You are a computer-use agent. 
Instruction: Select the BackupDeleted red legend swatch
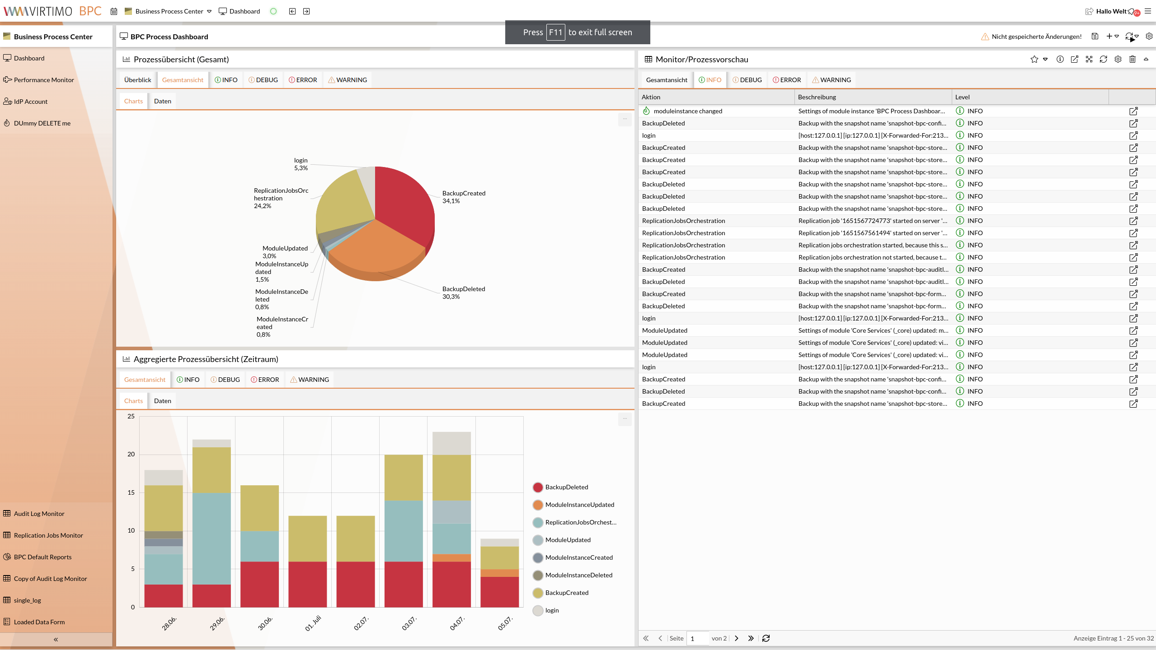537,487
